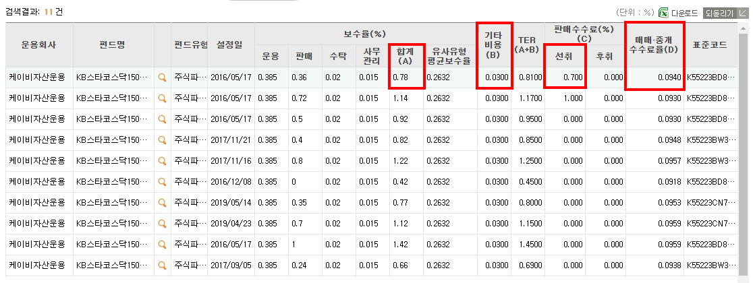Click the 되돌리기 button
The image size is (753, 283).
point(725,13)
